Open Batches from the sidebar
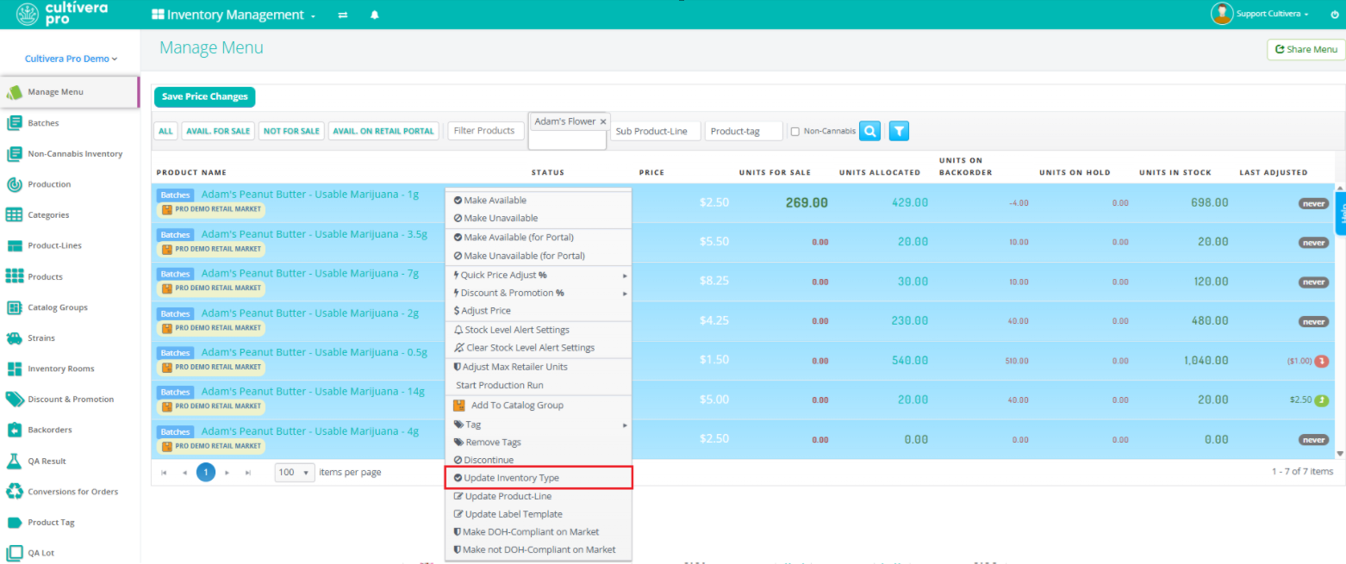The image size is (1346, 564). [43, 123]
